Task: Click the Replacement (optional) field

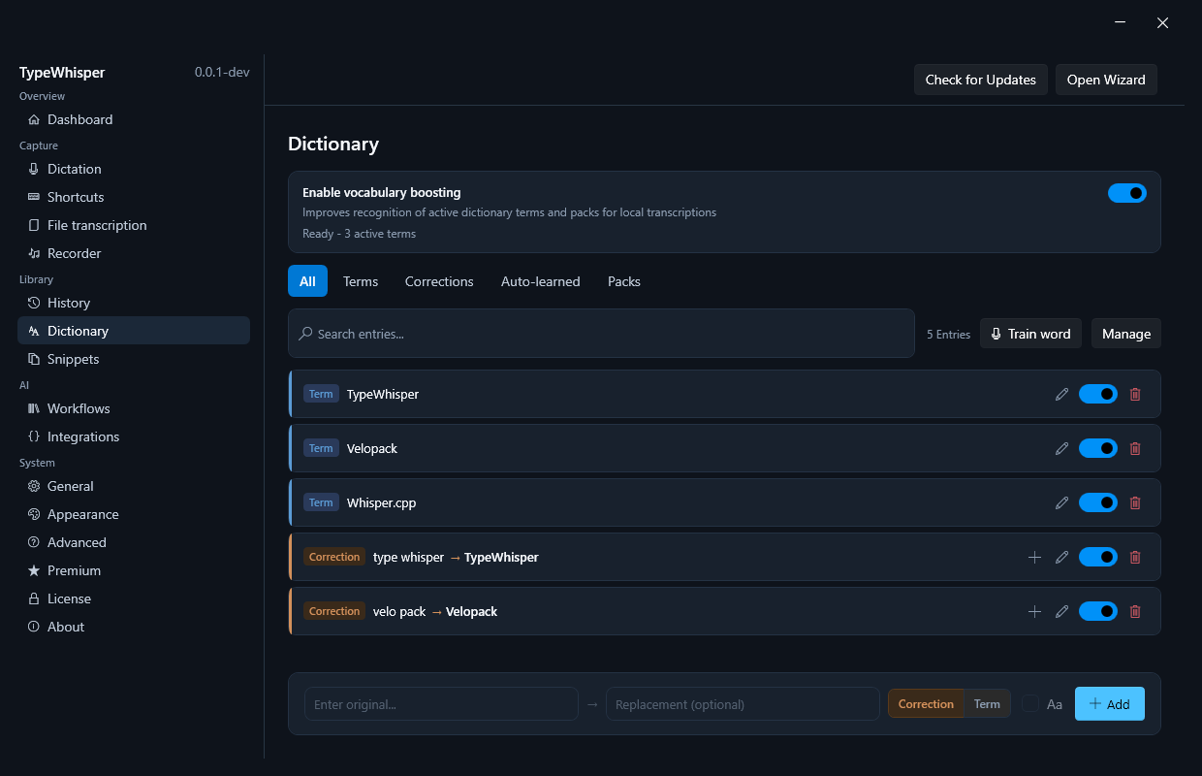Action: coord(743,704)
